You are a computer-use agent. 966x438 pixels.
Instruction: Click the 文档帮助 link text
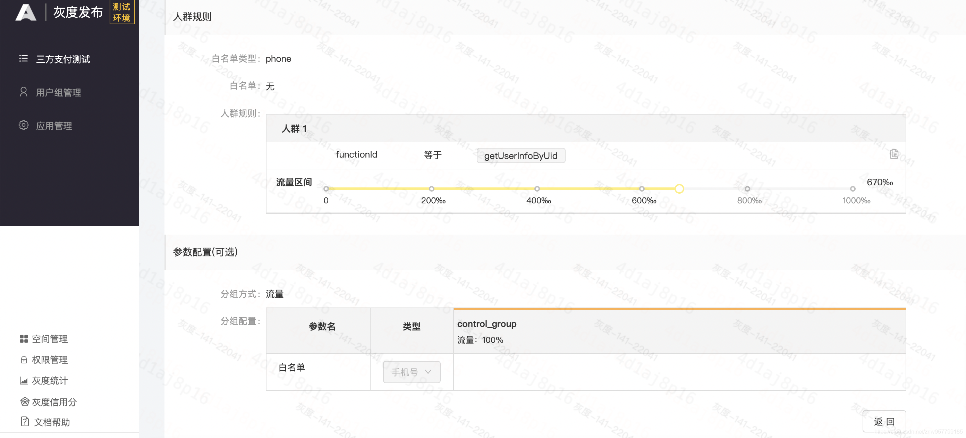coord(52,422)
